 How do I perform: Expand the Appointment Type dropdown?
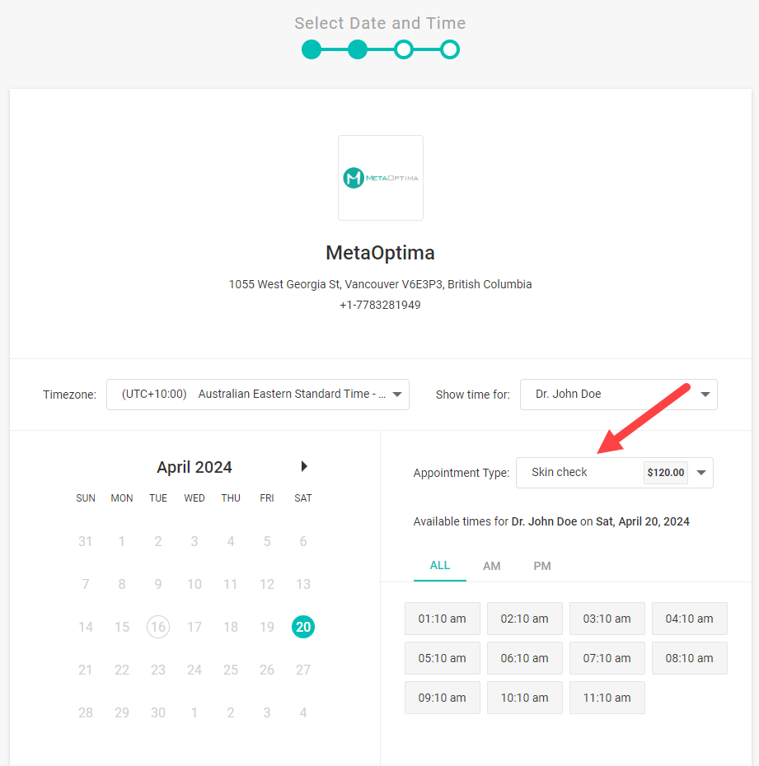point(615,473)
